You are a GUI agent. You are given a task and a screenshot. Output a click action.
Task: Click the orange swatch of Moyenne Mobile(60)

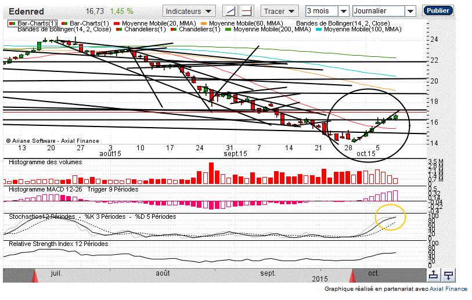pyautogui.click(x=204, y=23)
